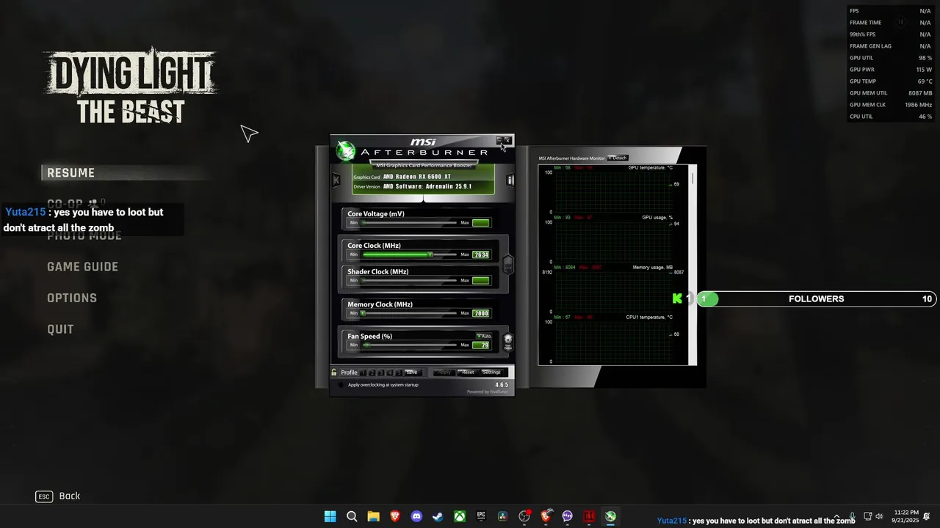This screenshot has height=528, width=940.
Task: Toggle the link clocks button beside Shader Clock
Action: click(x=507, y=265)
